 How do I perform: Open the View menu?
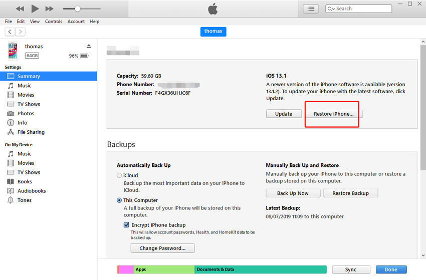(35, 22)
